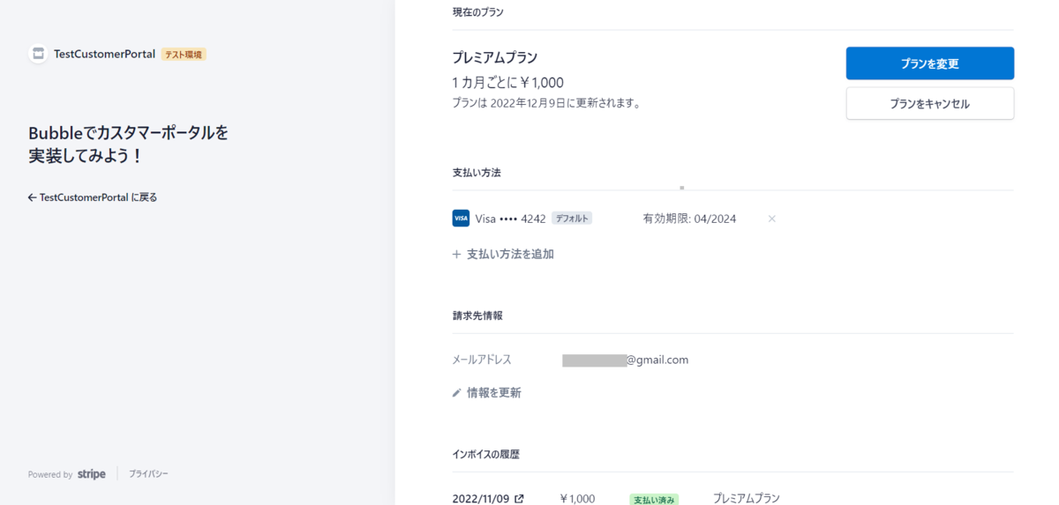The height and width of the screenshot is (505, 1059).
Task: Click the TestCustomerPortal に戻る link
Action: 98,197
